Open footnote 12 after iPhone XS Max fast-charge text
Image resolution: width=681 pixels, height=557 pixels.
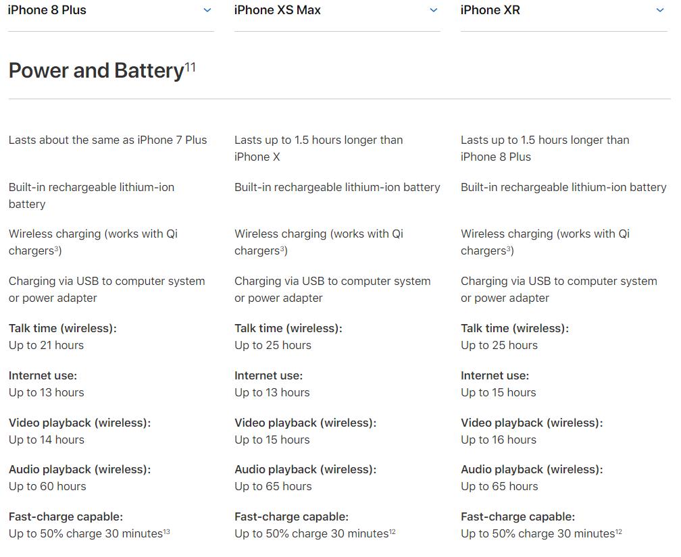pyautogui.click(x=392, y=531)
